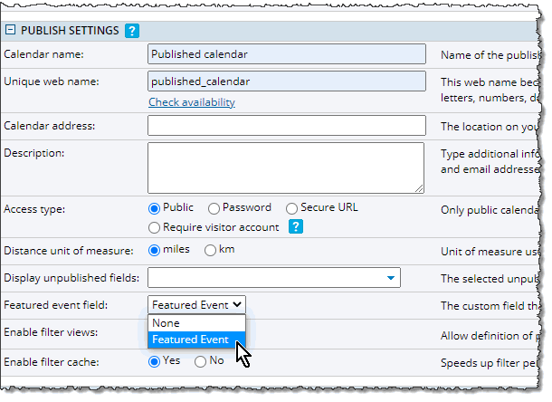Click the Unique web name field
The width and height of the screenshot is (552, 402).
[286, 81]
